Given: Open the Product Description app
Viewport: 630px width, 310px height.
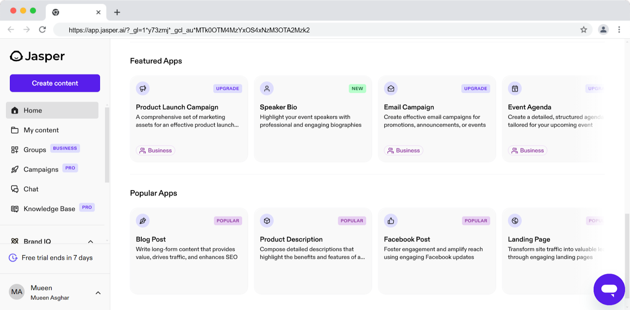Looking at the screenshot, I should pyautogui.click(x=313, y=251).
